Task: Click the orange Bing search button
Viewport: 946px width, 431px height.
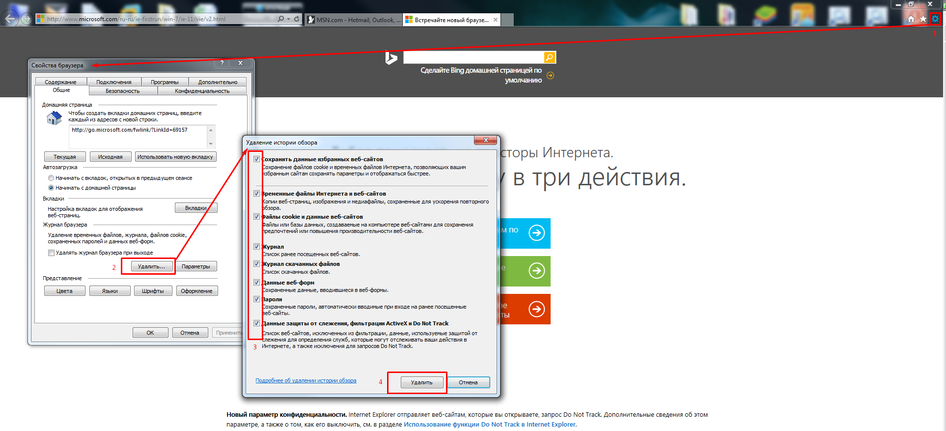Action: click(x=550, y=57)
